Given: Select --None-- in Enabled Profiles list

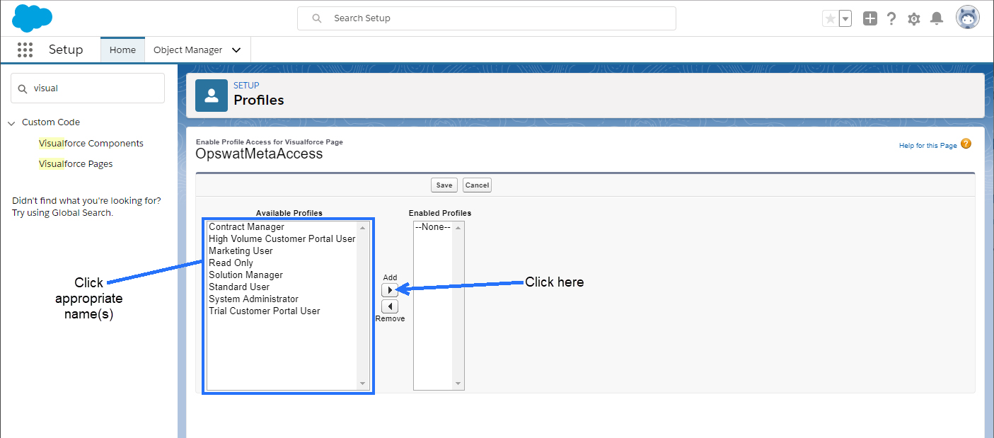Looking at the screenshot, I should (433, 227).
